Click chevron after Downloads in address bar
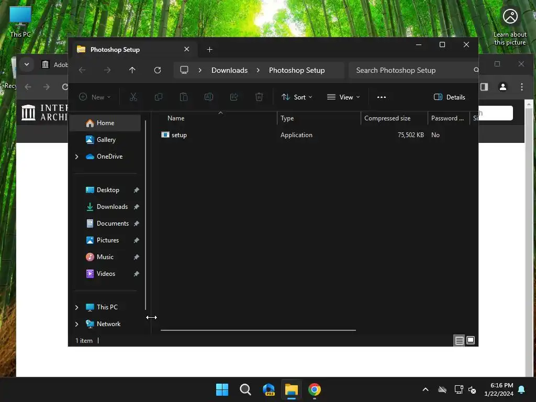 click(258, 70)
